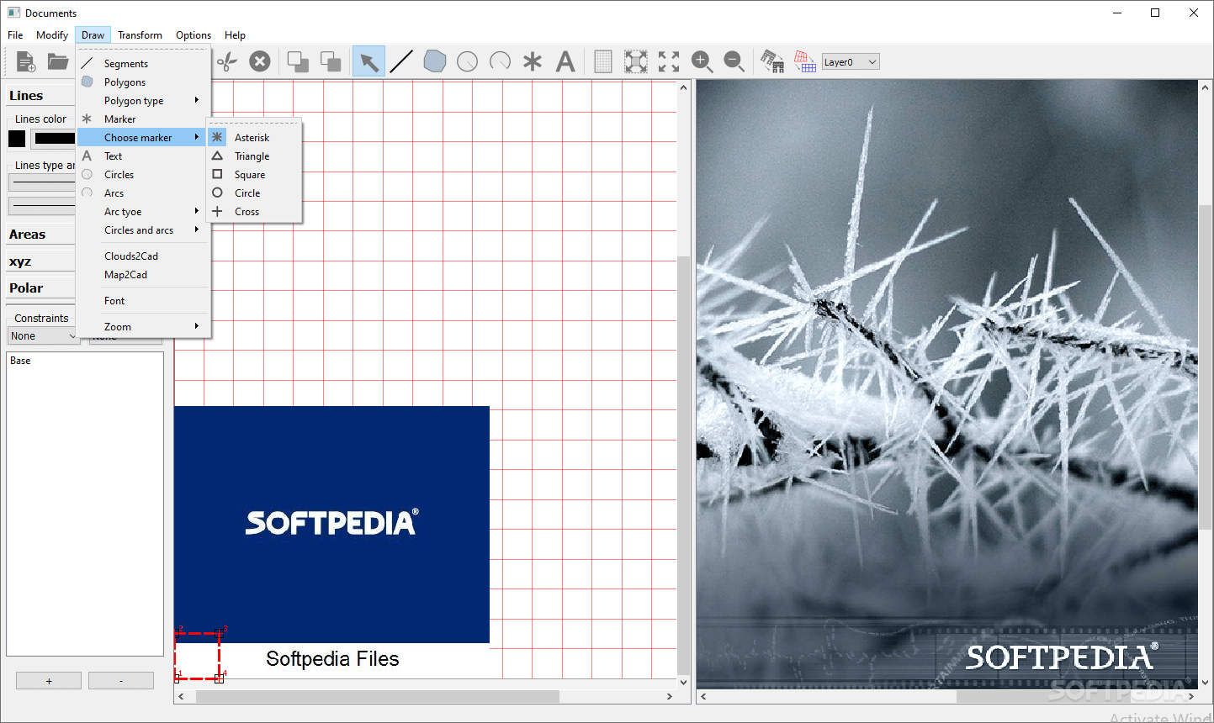Click the scissors cut icon
This screenshot has width=1214, height=723.
[x=227, y=61]
